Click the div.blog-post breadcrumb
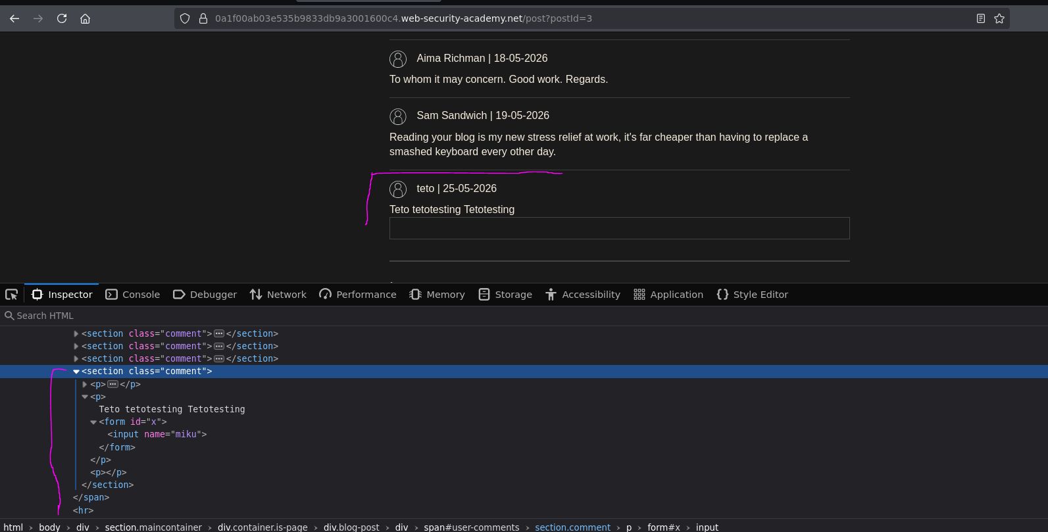 point(351,527)
